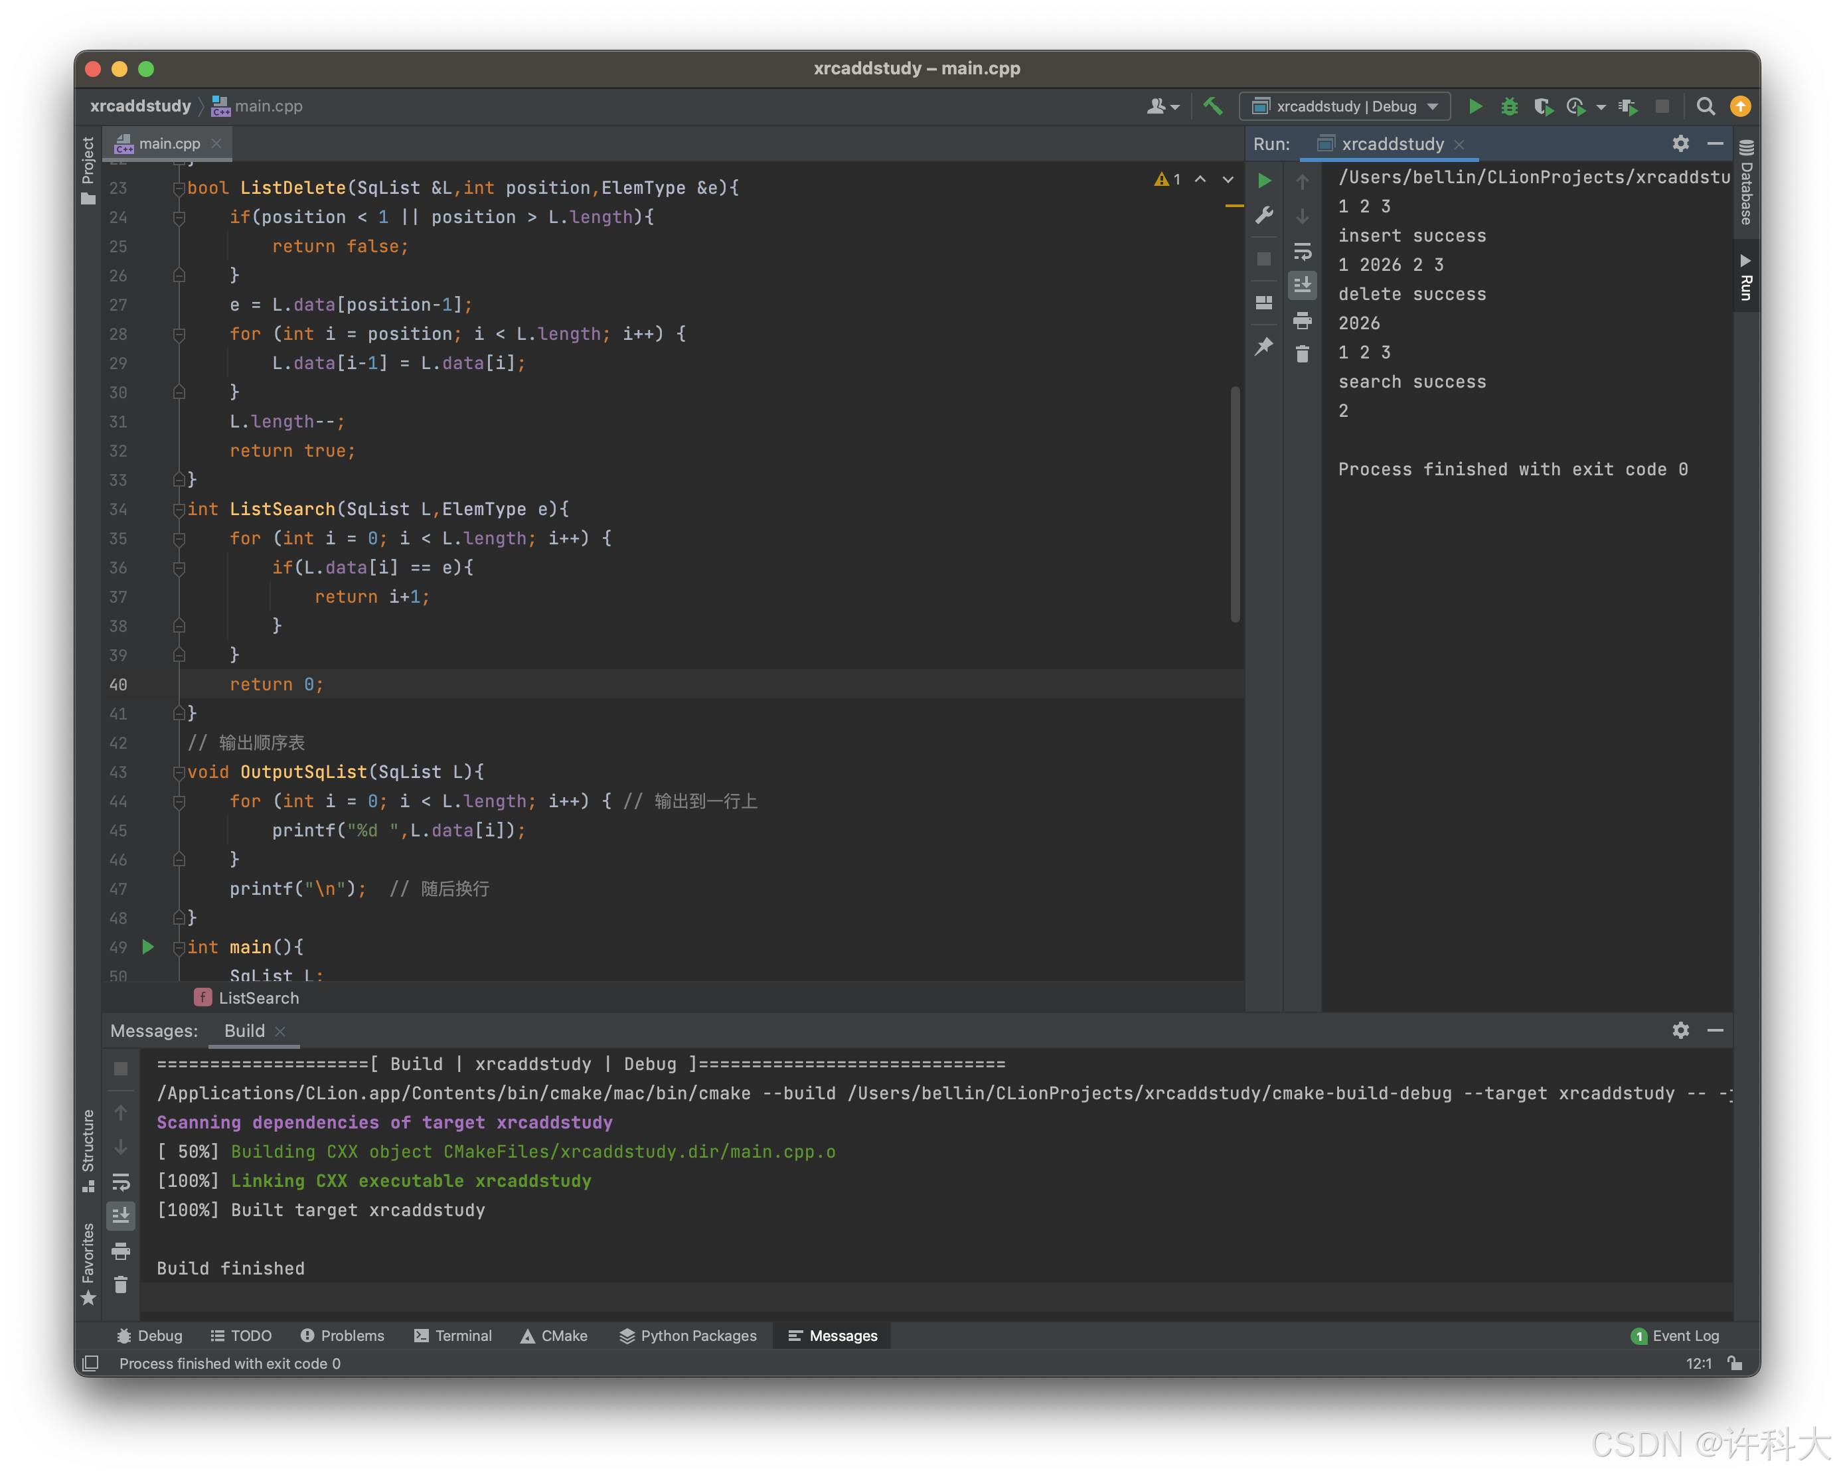Open Search Everywhere magnifier icon
This screenshot has width=1835, height=1475.
1705,106
